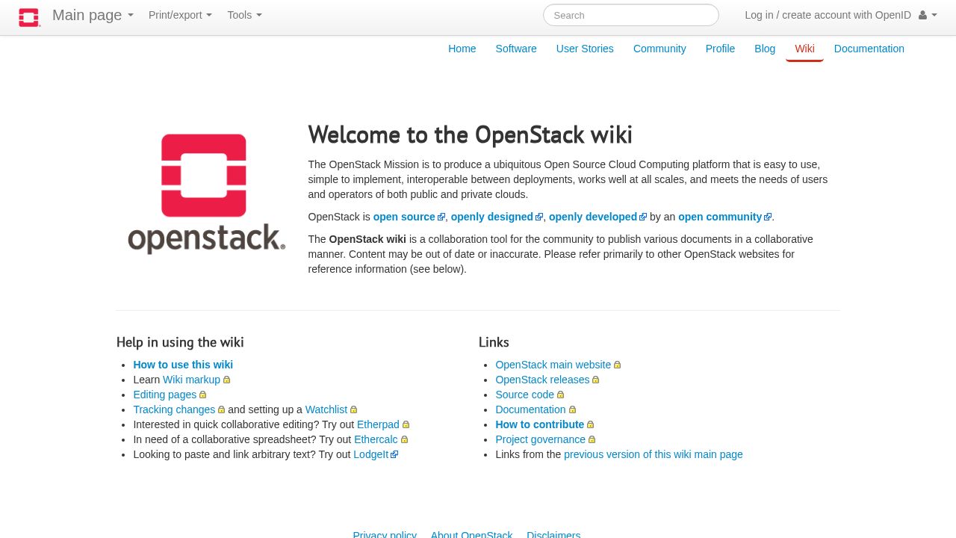Open the Project governance link

pos(545,439)
